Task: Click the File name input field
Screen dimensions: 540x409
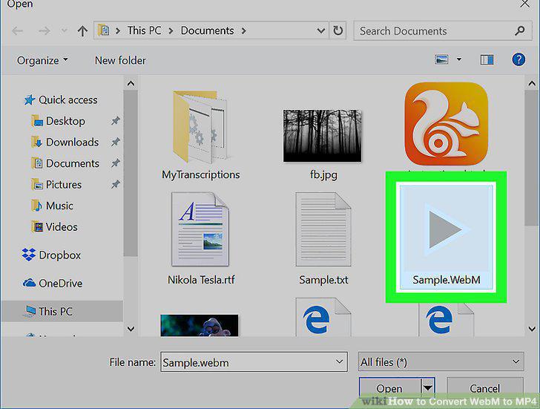Action: point(254,361)
